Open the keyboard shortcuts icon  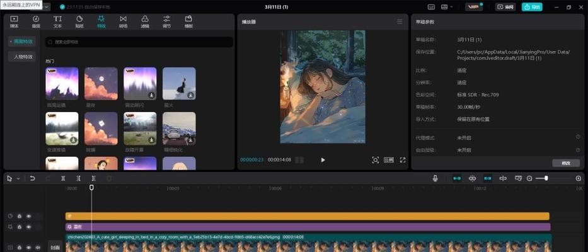click(431, 7)
